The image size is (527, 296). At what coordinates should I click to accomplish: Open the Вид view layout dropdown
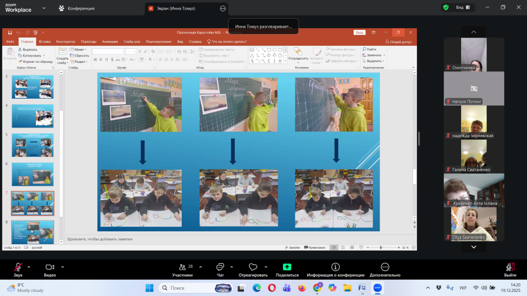[462, 8]
